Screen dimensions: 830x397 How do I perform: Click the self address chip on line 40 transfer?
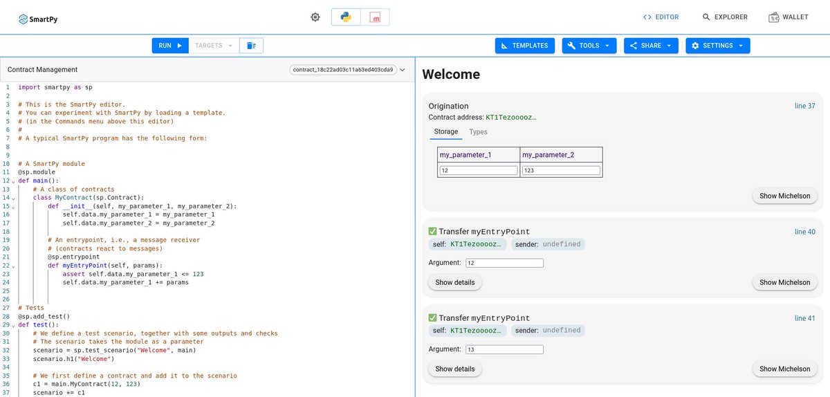point(468,244)
